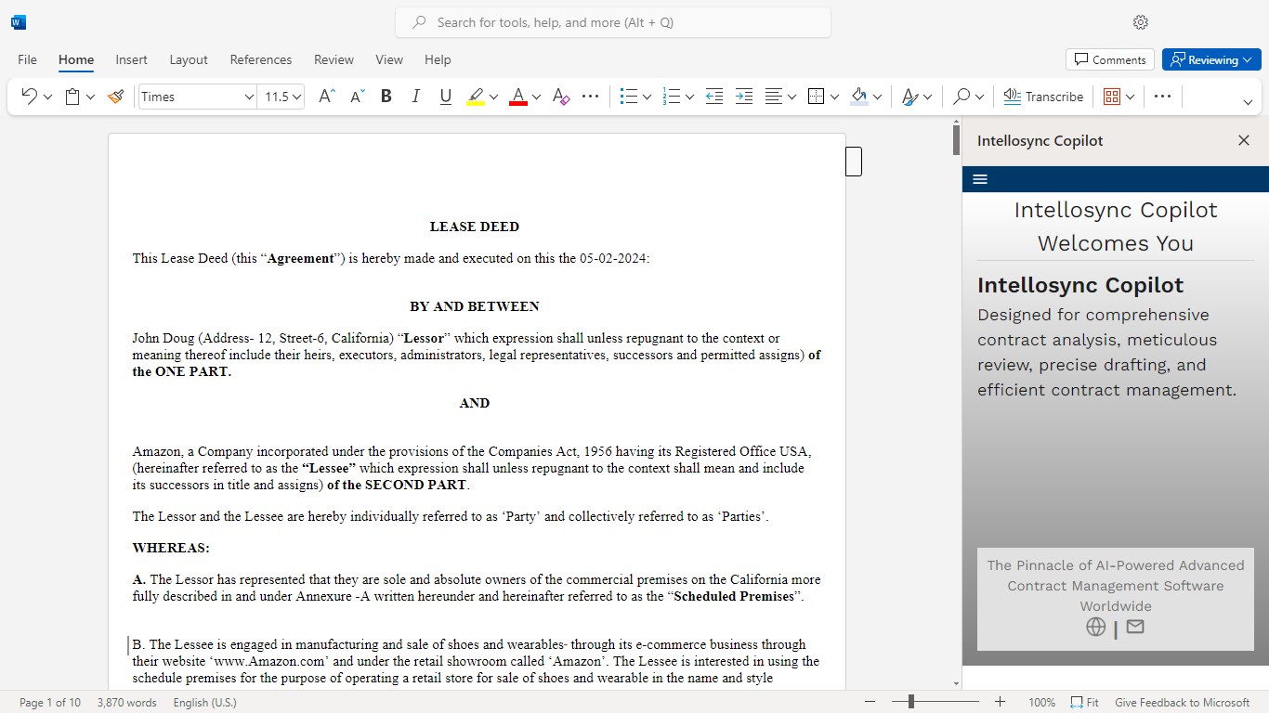1269x713 pixels.
Task: Click the zoom in plus button
Action: pos(1000,703)
